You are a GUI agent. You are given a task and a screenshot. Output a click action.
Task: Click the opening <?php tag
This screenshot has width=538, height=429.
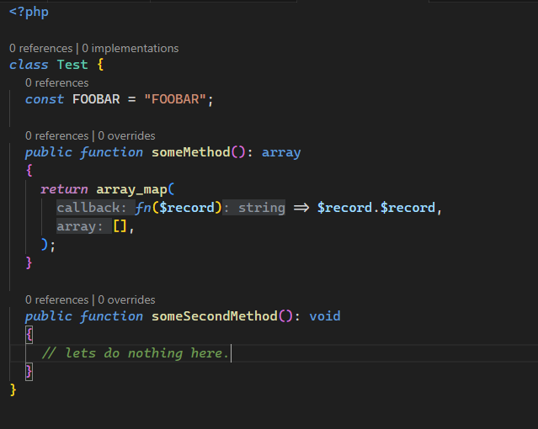point(29,12)
